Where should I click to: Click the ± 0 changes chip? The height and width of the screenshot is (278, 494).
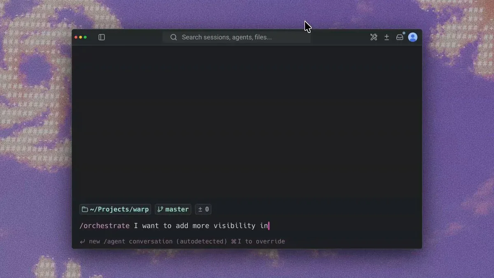[203, 209]
